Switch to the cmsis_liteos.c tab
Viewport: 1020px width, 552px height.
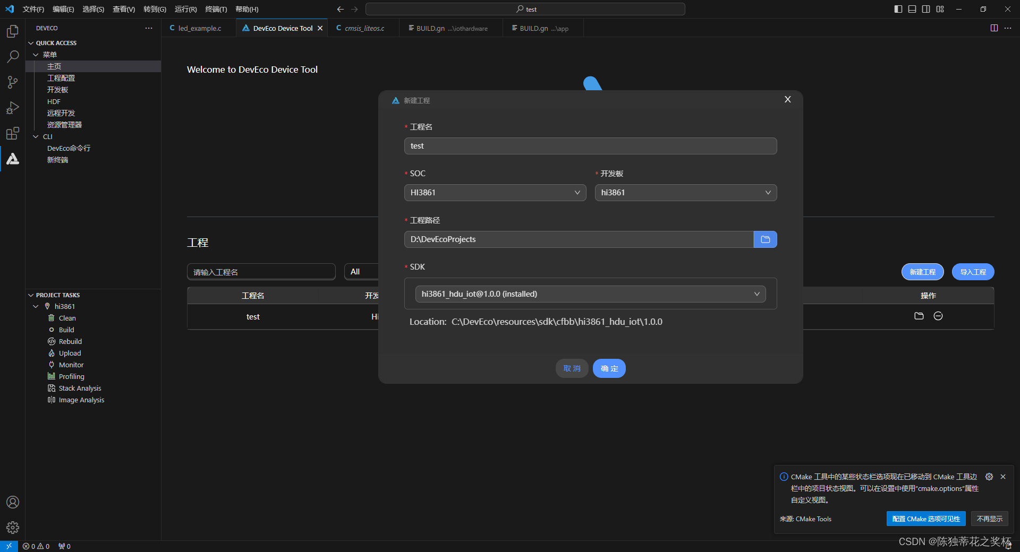(x=364, y=28)
